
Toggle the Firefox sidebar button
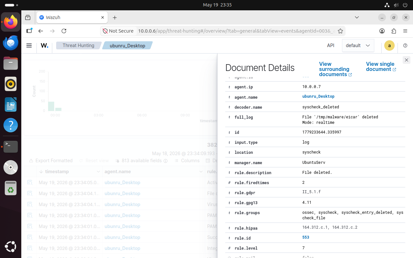point(29,31)
